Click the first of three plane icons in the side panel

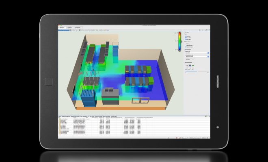coord(187,65)
